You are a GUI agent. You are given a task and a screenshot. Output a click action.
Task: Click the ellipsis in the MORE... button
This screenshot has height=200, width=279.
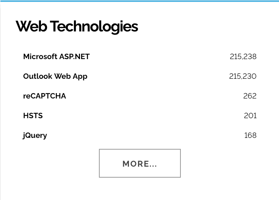pyautogui.click(x=153, y=164)
